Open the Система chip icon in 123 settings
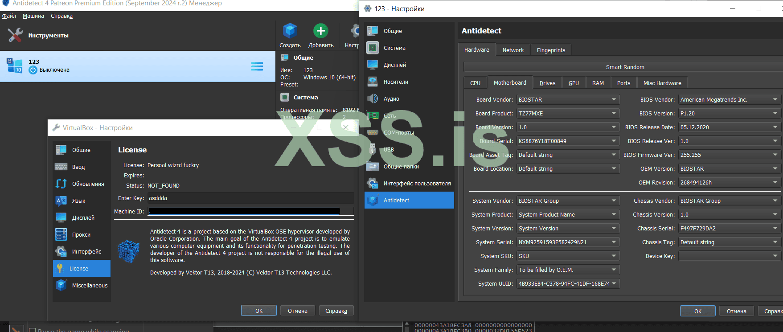 373,48
